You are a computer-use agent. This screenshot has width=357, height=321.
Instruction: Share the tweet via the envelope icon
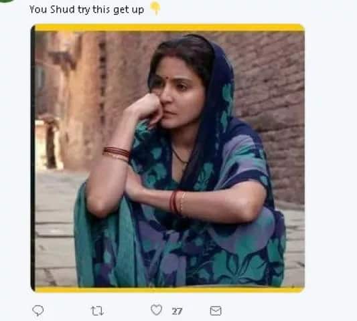[x=216, y=311]
